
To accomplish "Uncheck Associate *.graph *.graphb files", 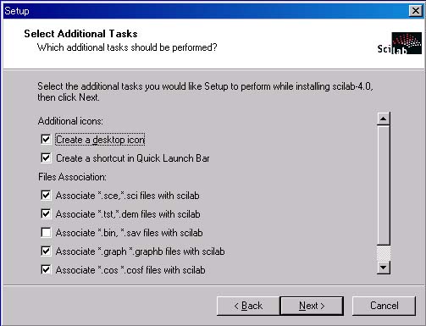I will pyautogui.click(x=46, y=251).
